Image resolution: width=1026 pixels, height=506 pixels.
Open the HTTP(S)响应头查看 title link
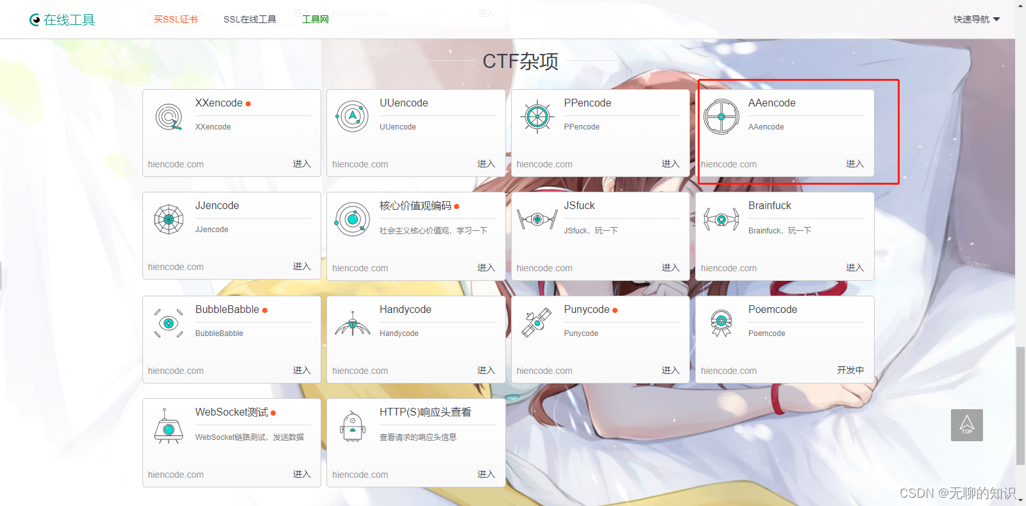pos(425,412)
